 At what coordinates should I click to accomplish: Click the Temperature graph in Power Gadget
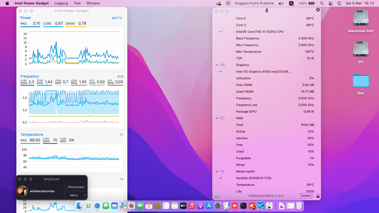pos(72,158)
